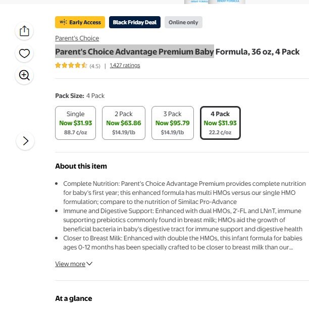
Task: Select the 4 Pack size option
Action: click(x=220, y=123)
